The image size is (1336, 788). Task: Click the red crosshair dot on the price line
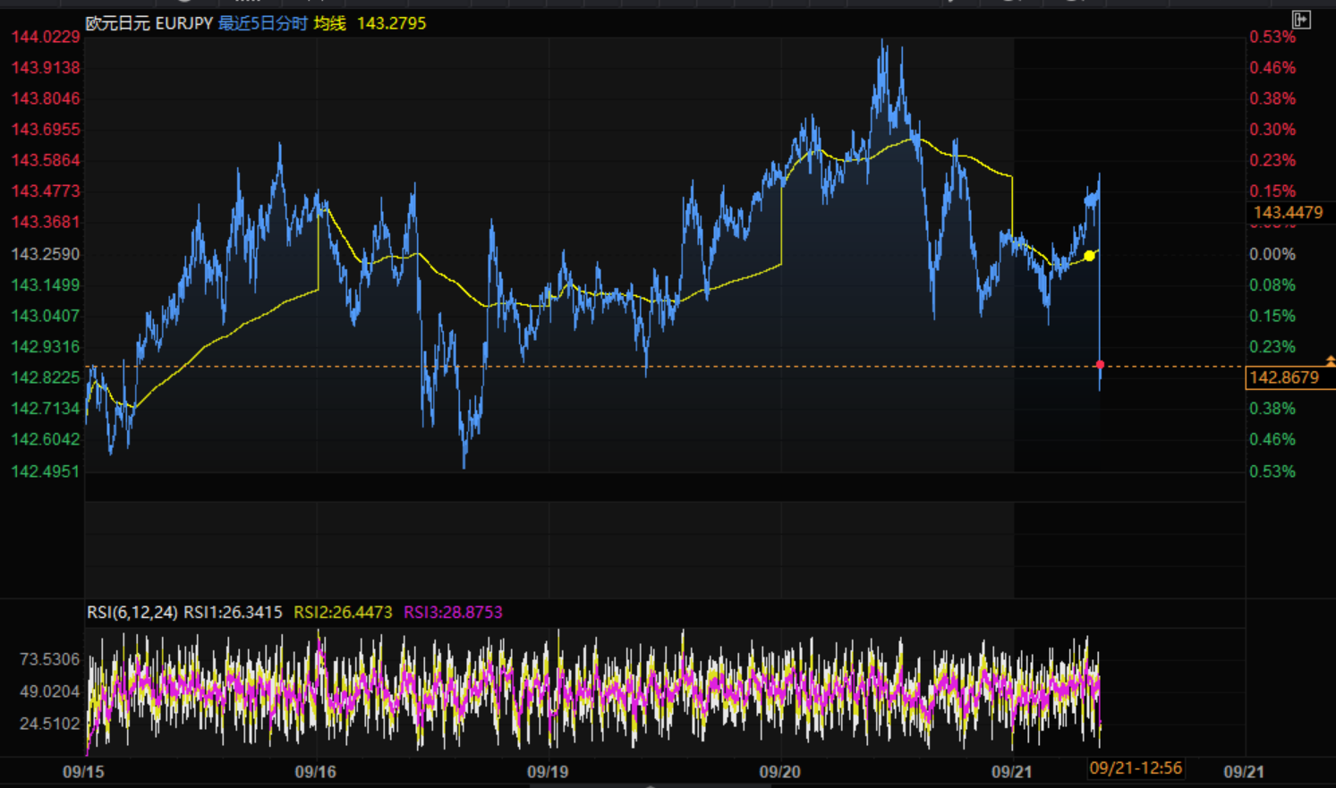pyautogui.click(x=1100, y=365)
